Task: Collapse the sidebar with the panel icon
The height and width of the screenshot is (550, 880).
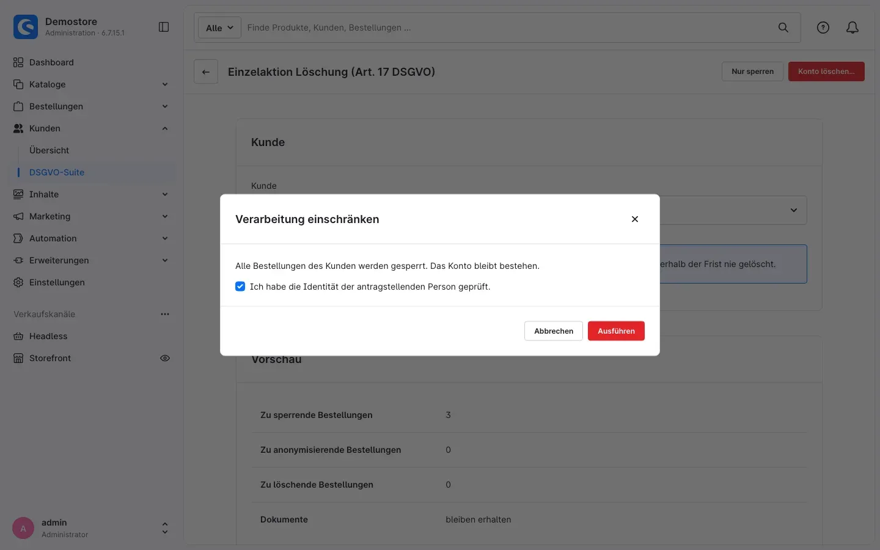Action: 164,27
